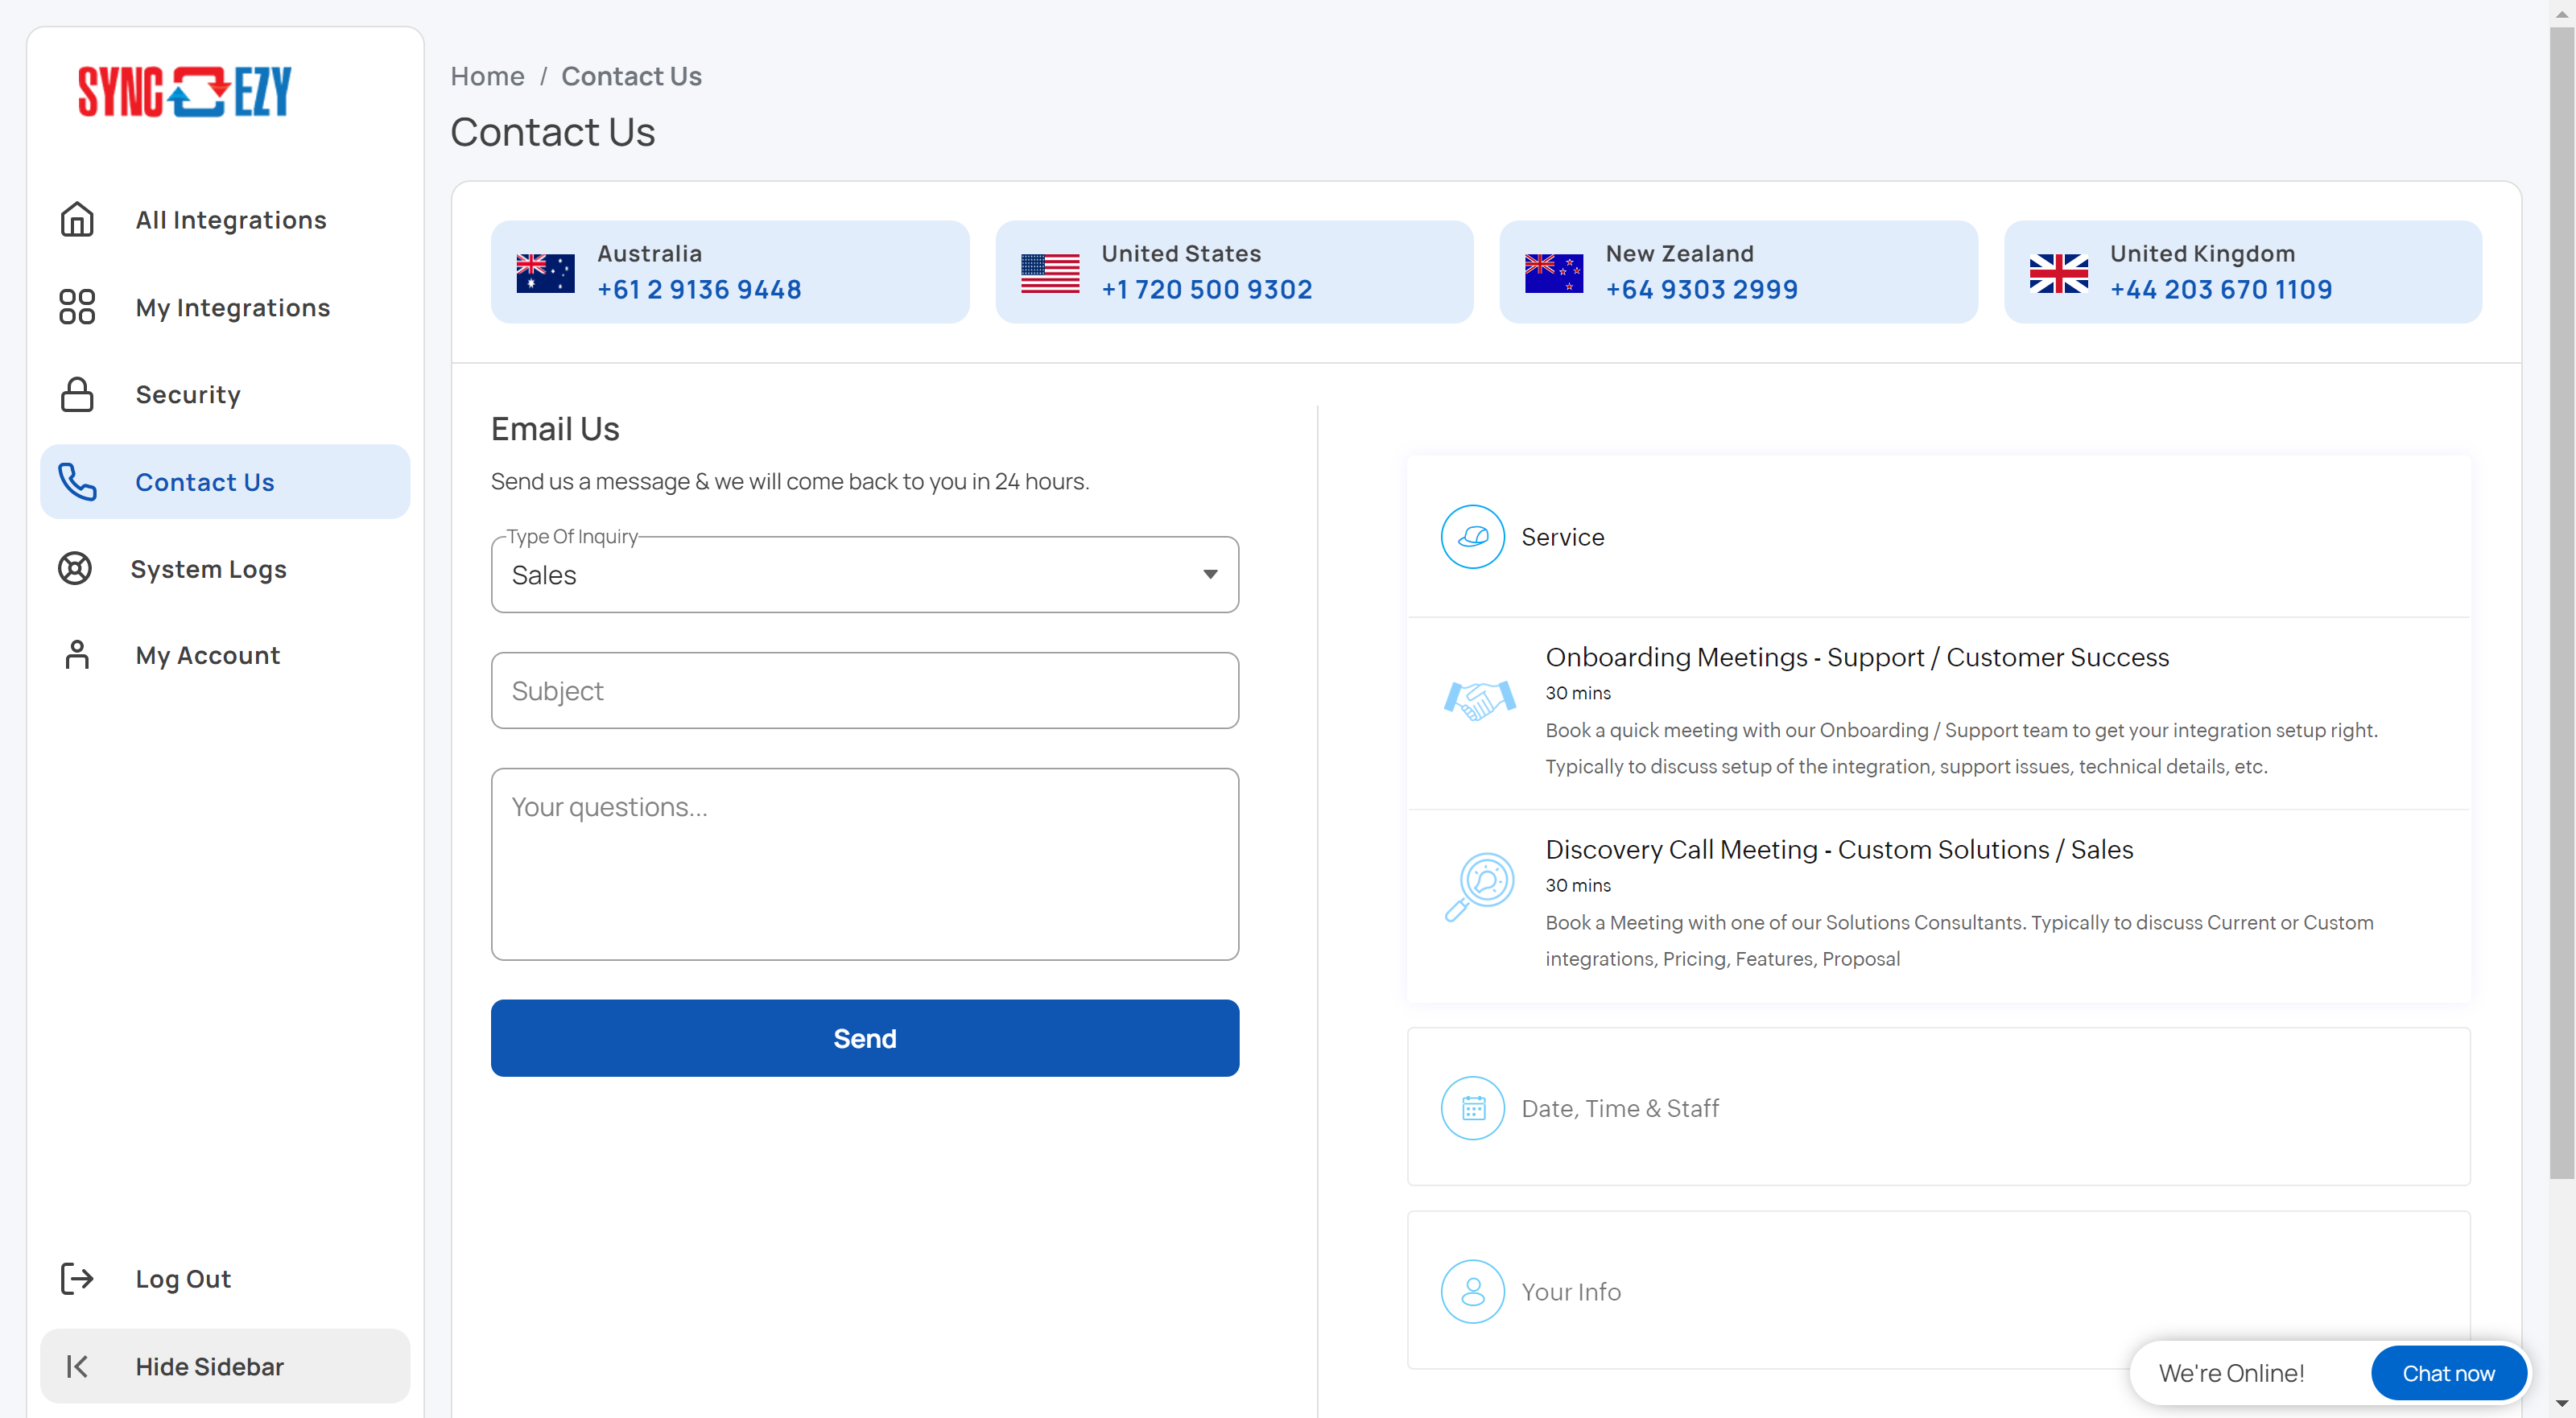Click the All Integrations home icon

[77, 220]
